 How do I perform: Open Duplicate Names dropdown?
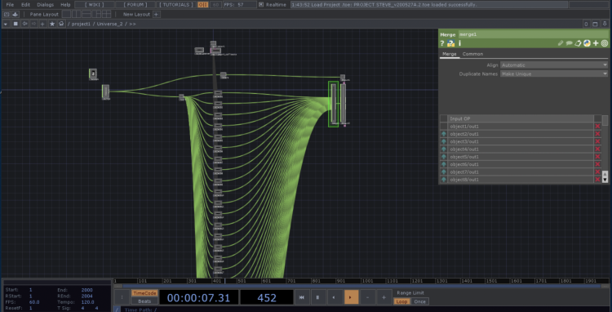tap(554, 74)
